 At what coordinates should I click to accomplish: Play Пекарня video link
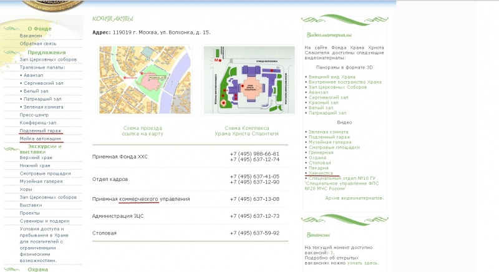(319, 168)
